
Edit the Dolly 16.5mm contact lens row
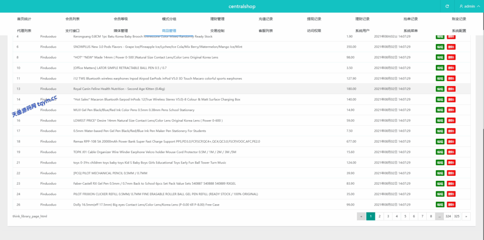pos(440,205)
